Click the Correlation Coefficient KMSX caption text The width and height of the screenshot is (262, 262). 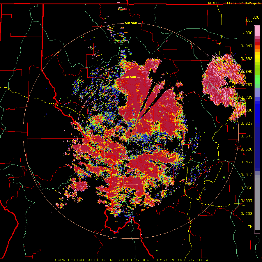click(x=132, y=260)
